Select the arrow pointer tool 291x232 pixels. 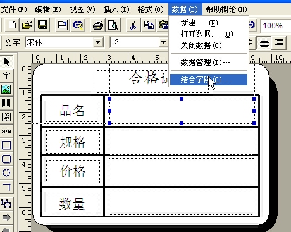pyautogui.click(x=6, y=62)
